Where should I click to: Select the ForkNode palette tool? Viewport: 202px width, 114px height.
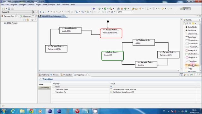click(191, 37)
